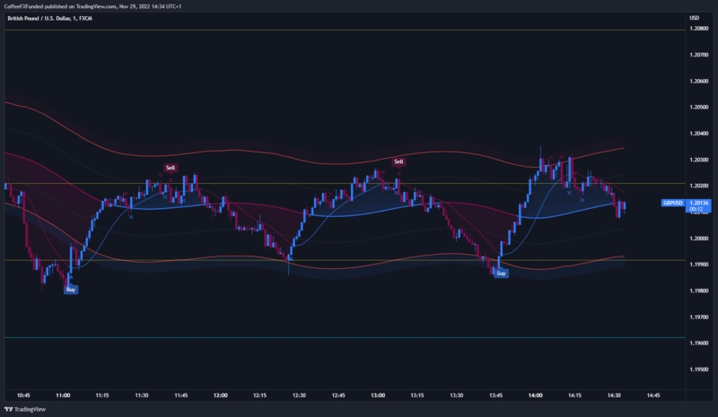
Task: Click the 1.20800 price axis label
Action: coord(699,29)
